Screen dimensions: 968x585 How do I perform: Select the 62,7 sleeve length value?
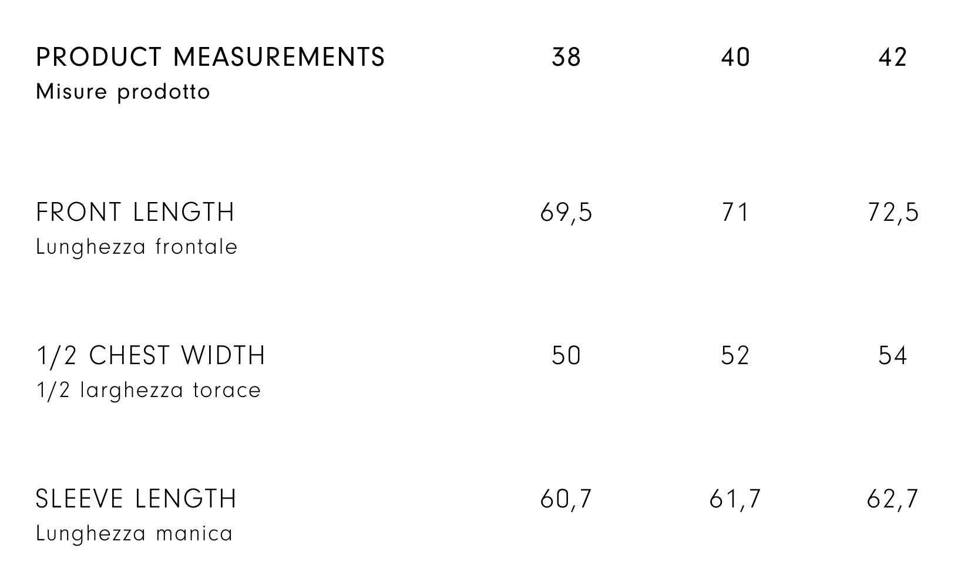click(x=892, y=499)
